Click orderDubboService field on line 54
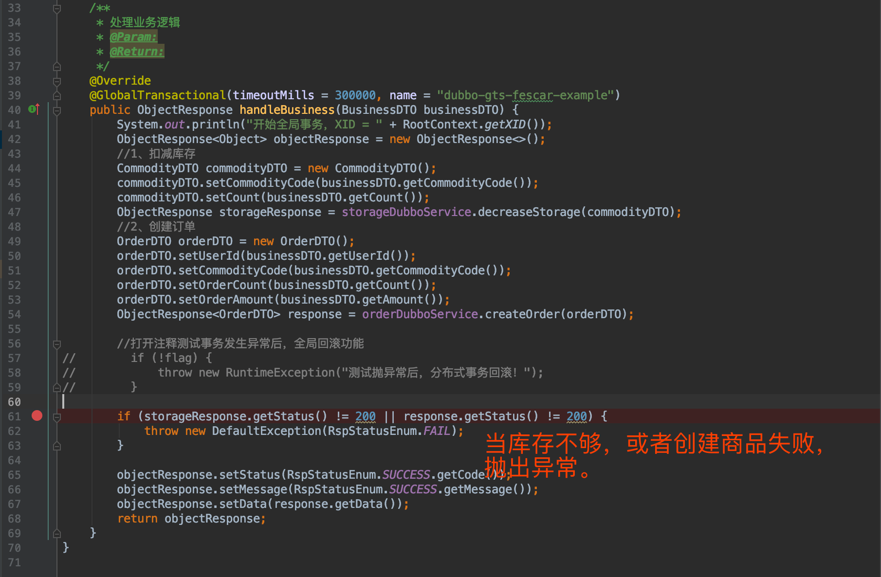Image resolution: width=881 pixels, height=577 pixels. [x=420, y=314]
